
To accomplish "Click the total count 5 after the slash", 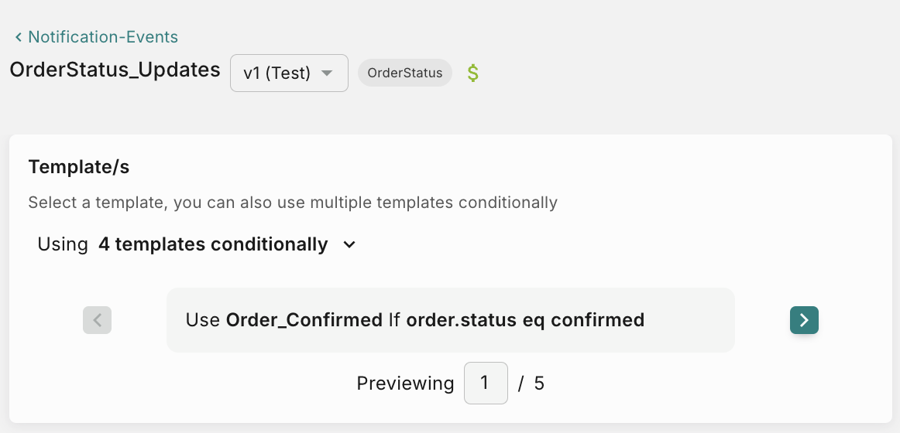I will coord(539,383).
